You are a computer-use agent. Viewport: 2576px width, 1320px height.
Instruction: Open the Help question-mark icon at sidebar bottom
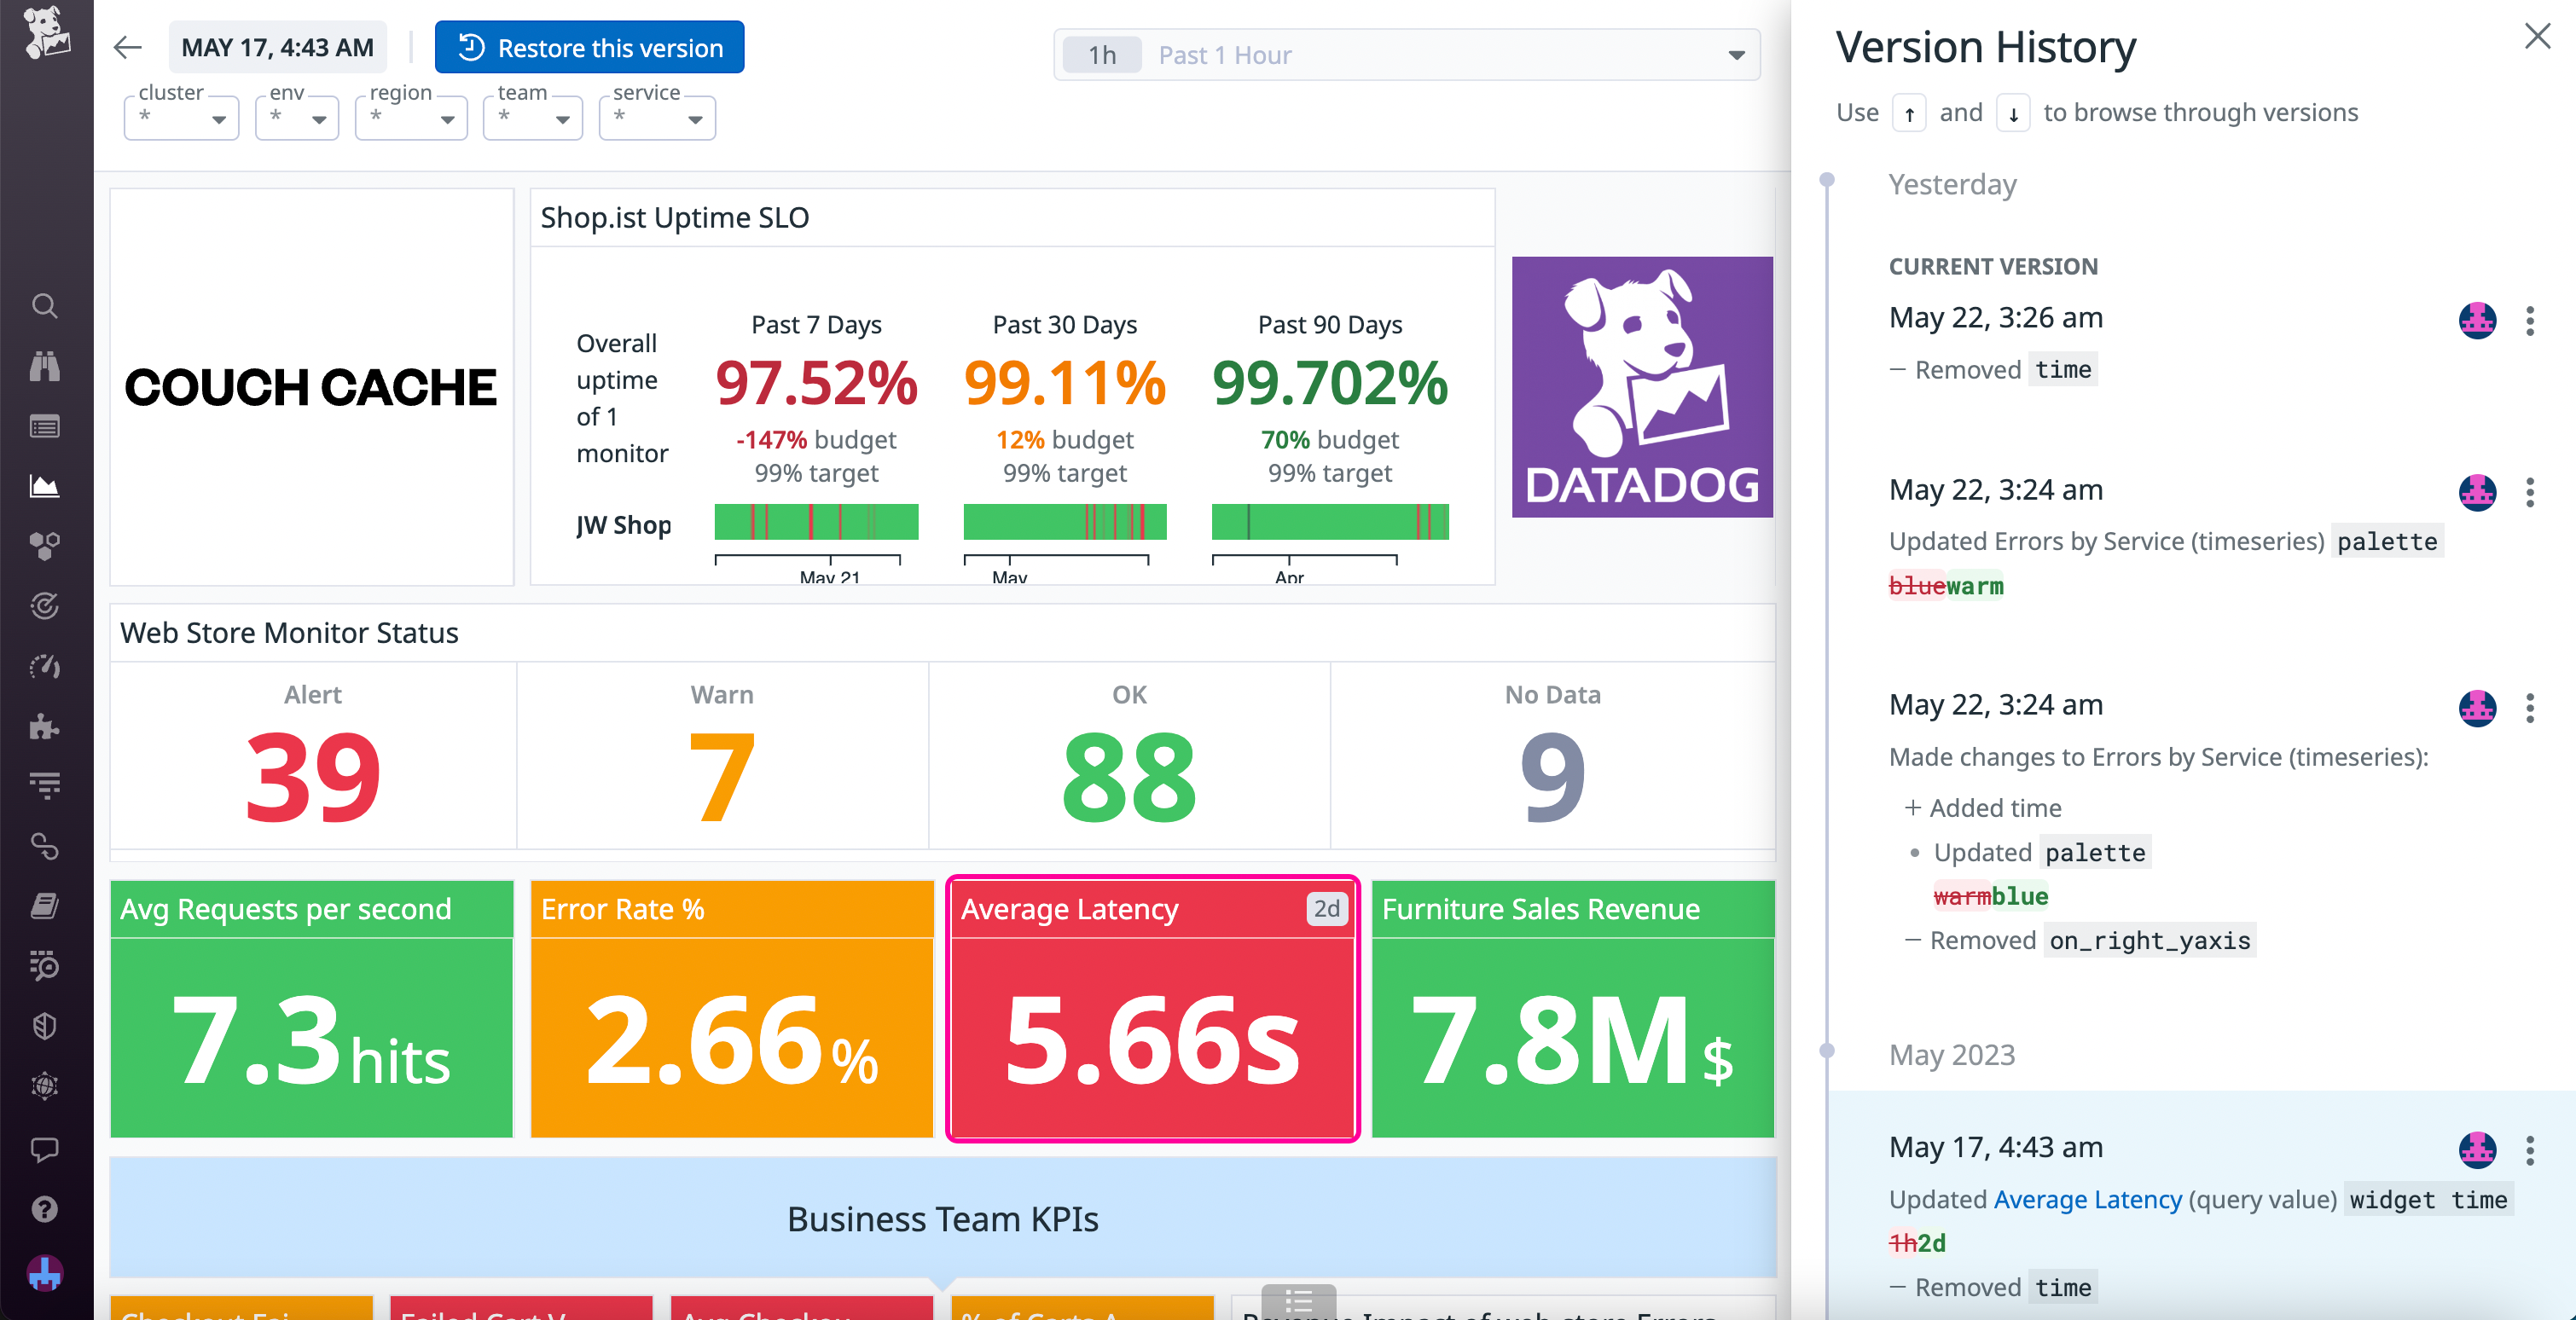(45, 1210)
